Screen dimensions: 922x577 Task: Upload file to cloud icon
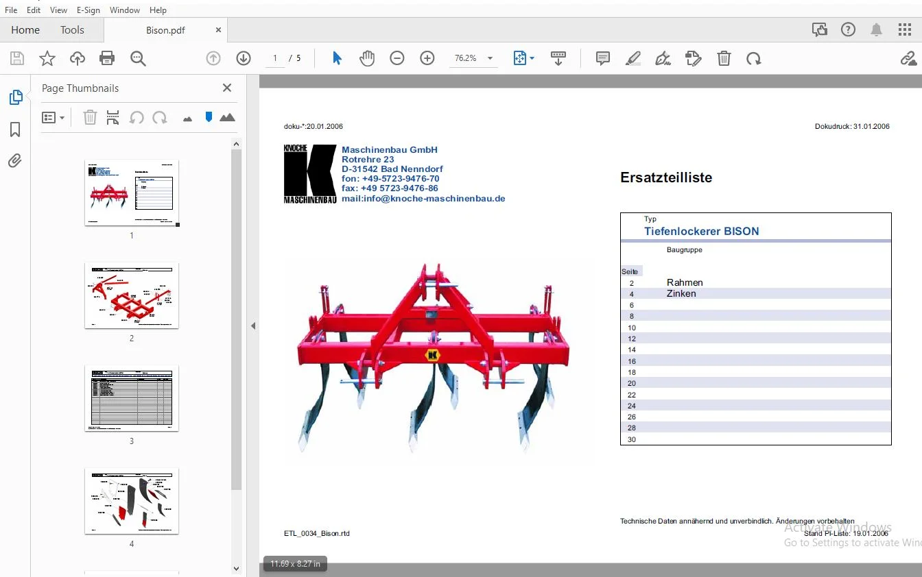tap(78, 59)
